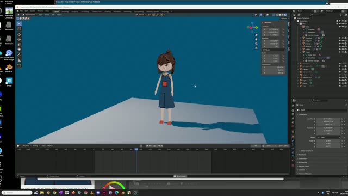Click the viewport pan hand icon
The height and width of the screenshot is (196, 348).
pos(256,39)
